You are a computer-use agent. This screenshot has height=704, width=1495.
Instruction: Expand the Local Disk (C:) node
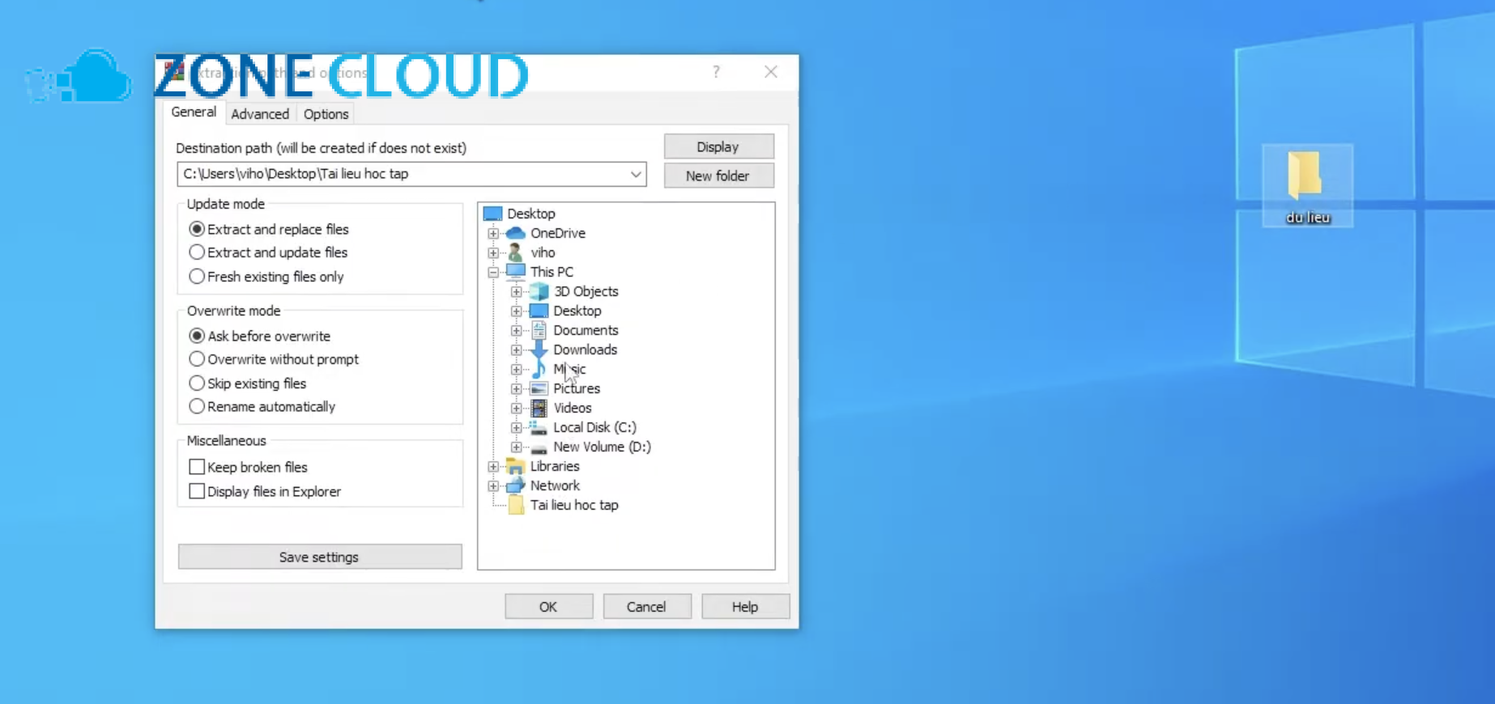[x=516, y=427]
